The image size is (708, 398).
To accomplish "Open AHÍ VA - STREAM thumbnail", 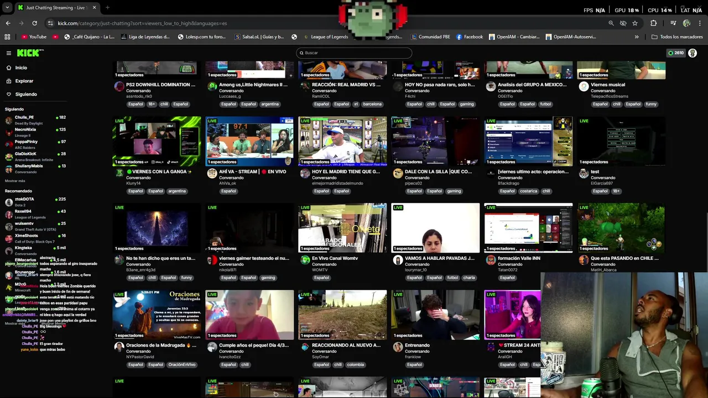I will click(249, 141).
